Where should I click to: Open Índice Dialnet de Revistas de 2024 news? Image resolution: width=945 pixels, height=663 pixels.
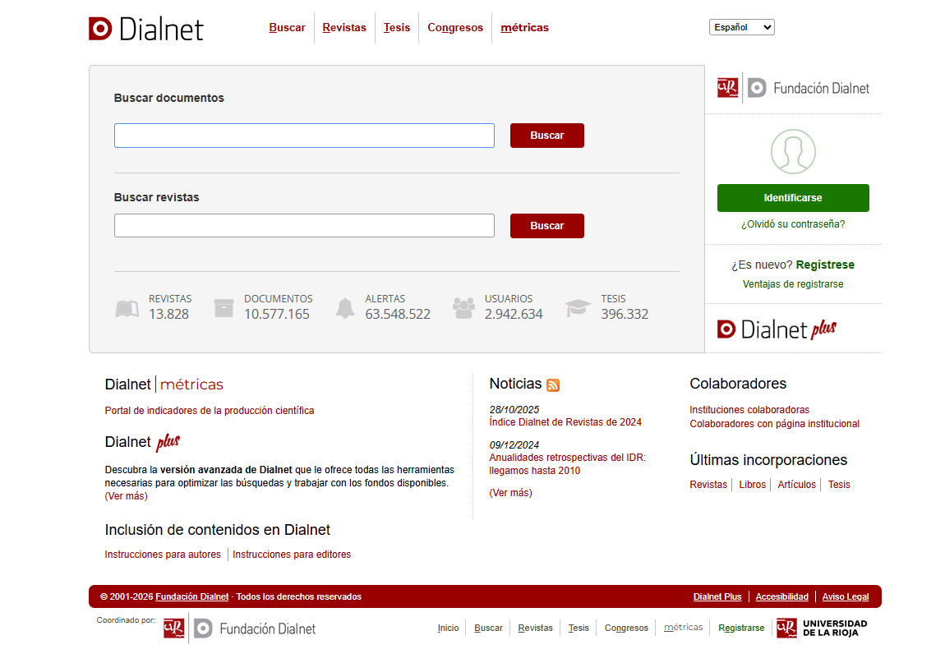coord(565,422)
